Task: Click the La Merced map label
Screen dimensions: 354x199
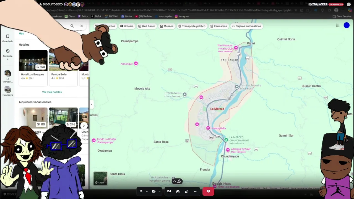Action: (x=217, y=109)
